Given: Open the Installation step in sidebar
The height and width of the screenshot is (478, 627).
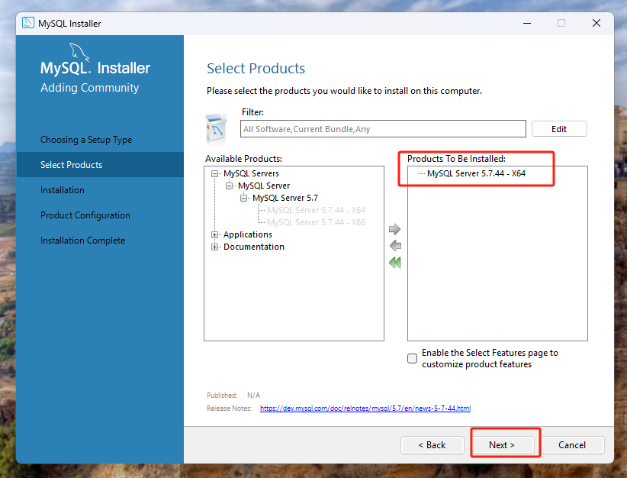Looking at the screenshot, I should 63,190.
